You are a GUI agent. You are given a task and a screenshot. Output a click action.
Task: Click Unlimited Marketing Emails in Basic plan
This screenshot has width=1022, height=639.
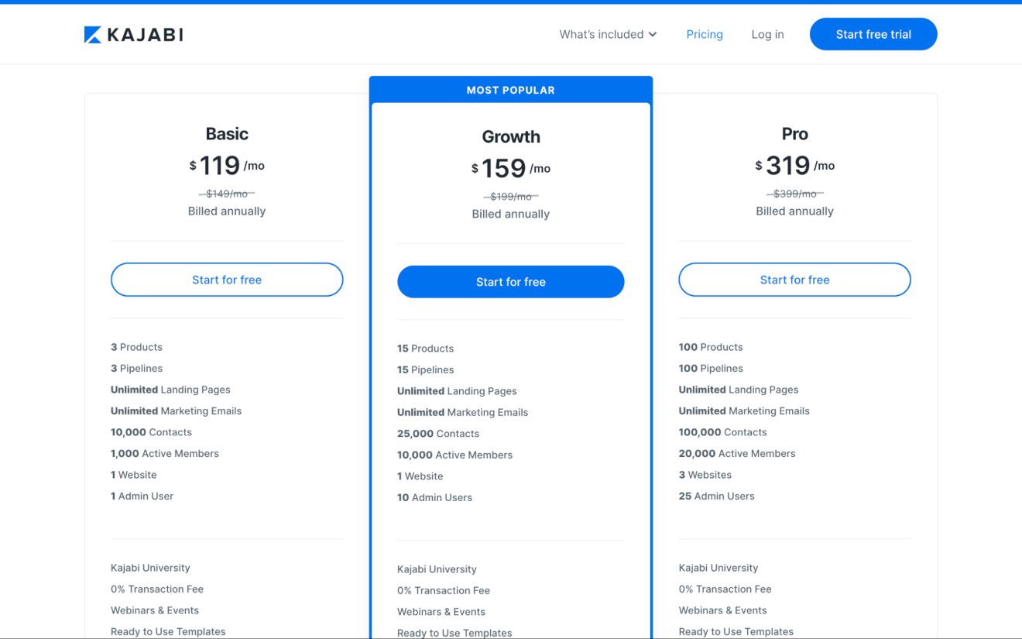[176, 411]
